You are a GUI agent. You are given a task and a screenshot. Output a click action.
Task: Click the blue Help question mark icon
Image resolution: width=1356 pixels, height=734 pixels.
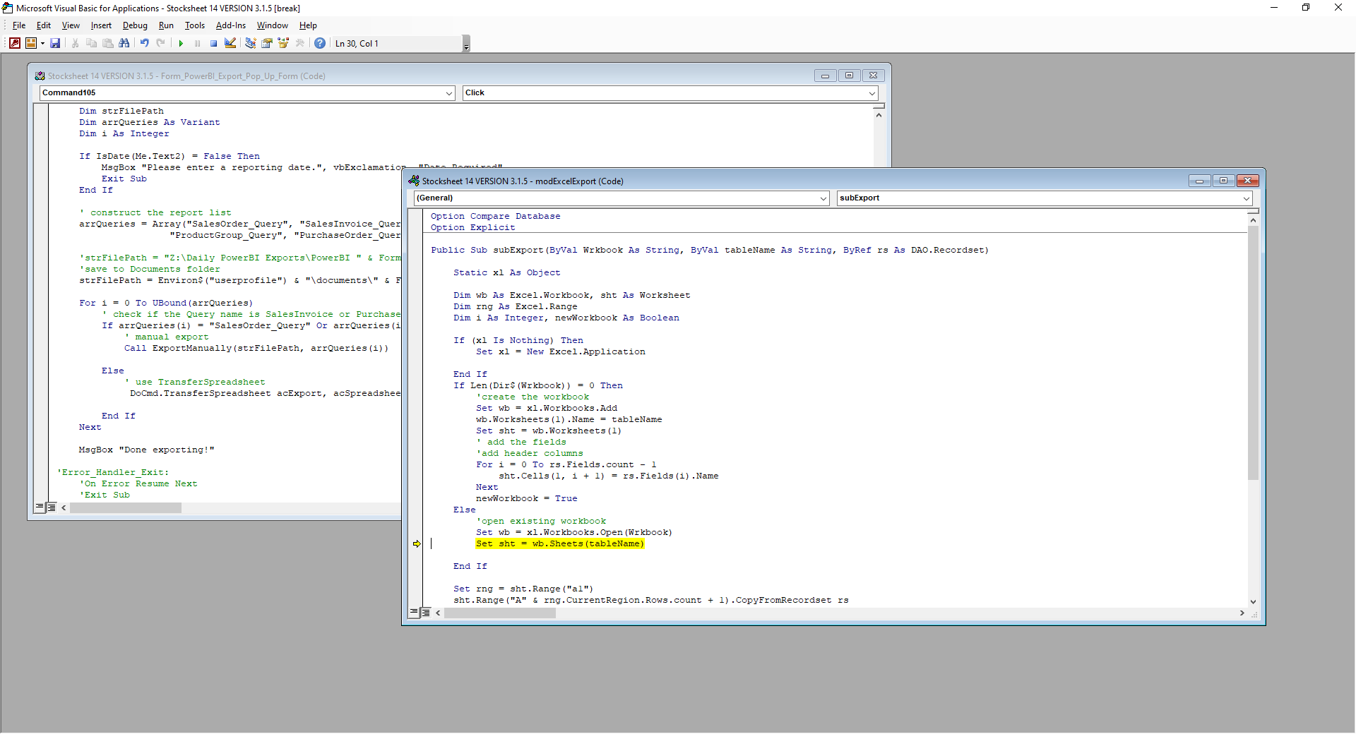tap(320, 43)
